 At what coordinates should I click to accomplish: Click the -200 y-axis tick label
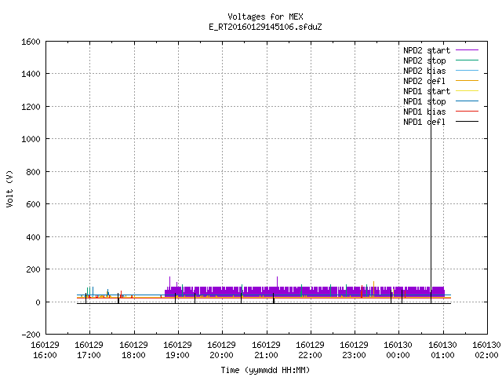(x=31, y=335)
